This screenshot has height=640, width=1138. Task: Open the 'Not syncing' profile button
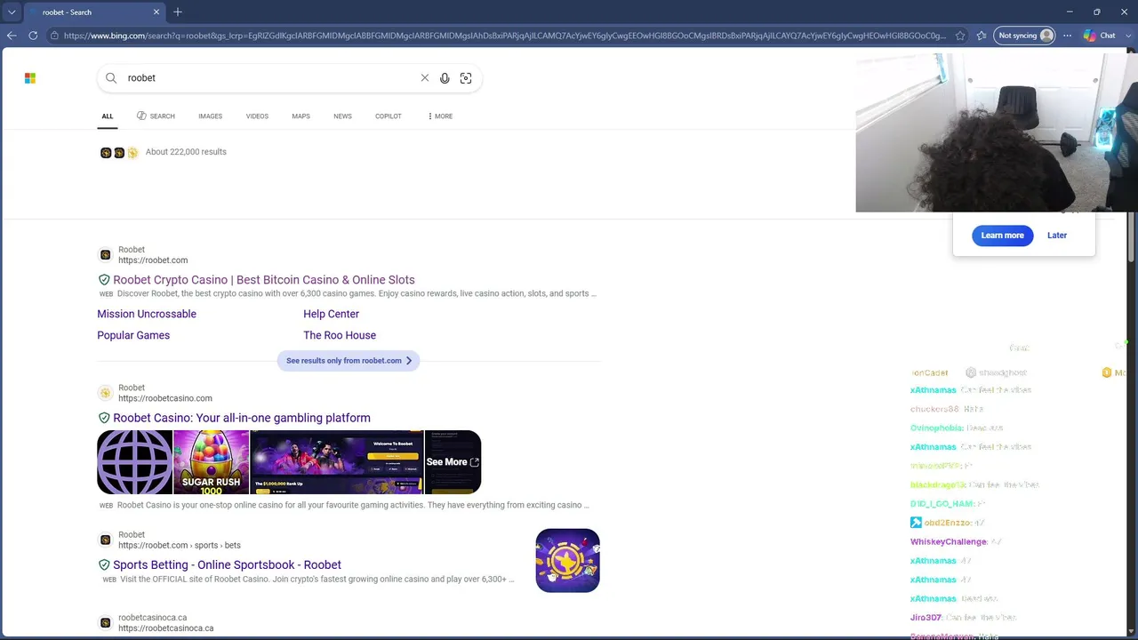click(x=1024, y=36)
